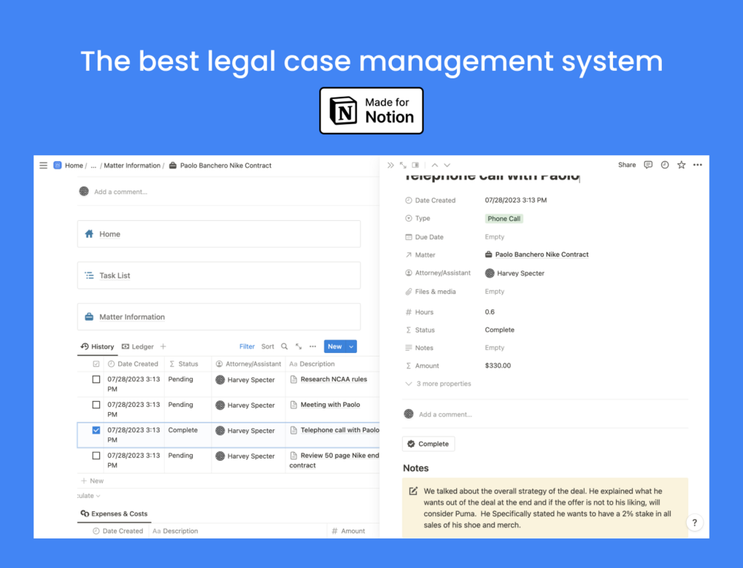
Task: View page update history clock
Action: coord(665,165)
